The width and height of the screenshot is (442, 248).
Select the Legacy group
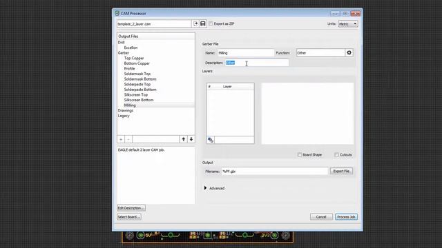[x=124, y=116]
